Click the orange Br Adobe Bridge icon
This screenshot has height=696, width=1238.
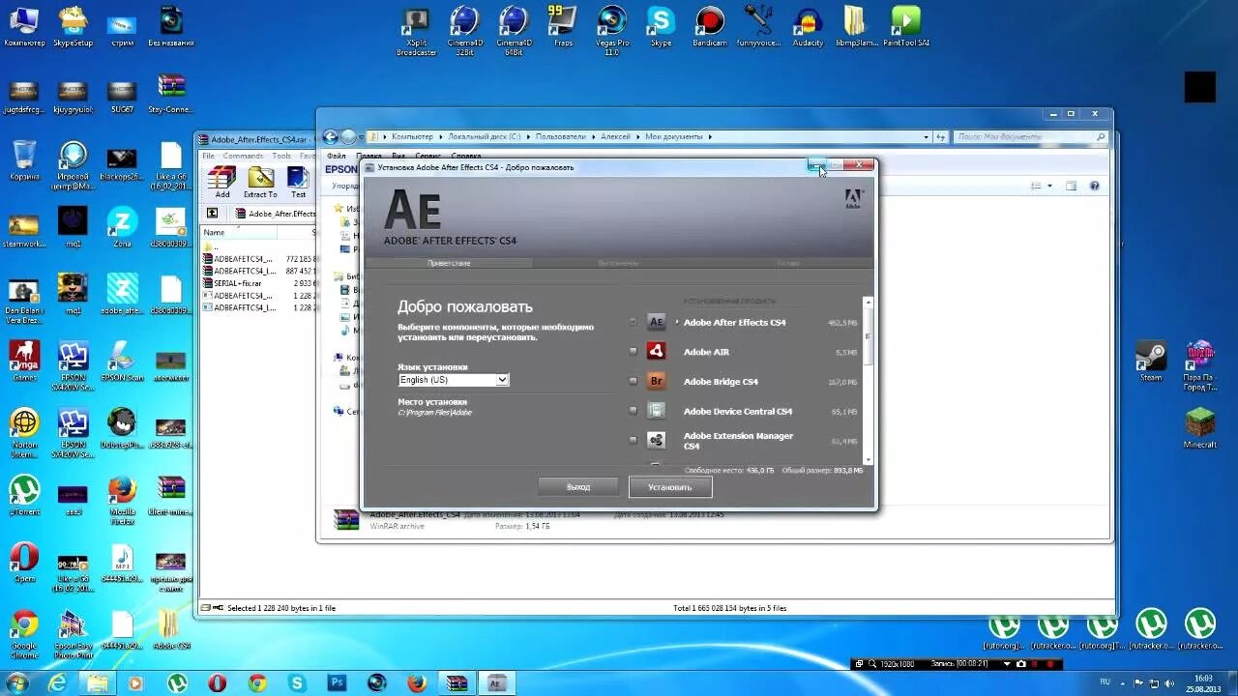[x=657, y=381]
